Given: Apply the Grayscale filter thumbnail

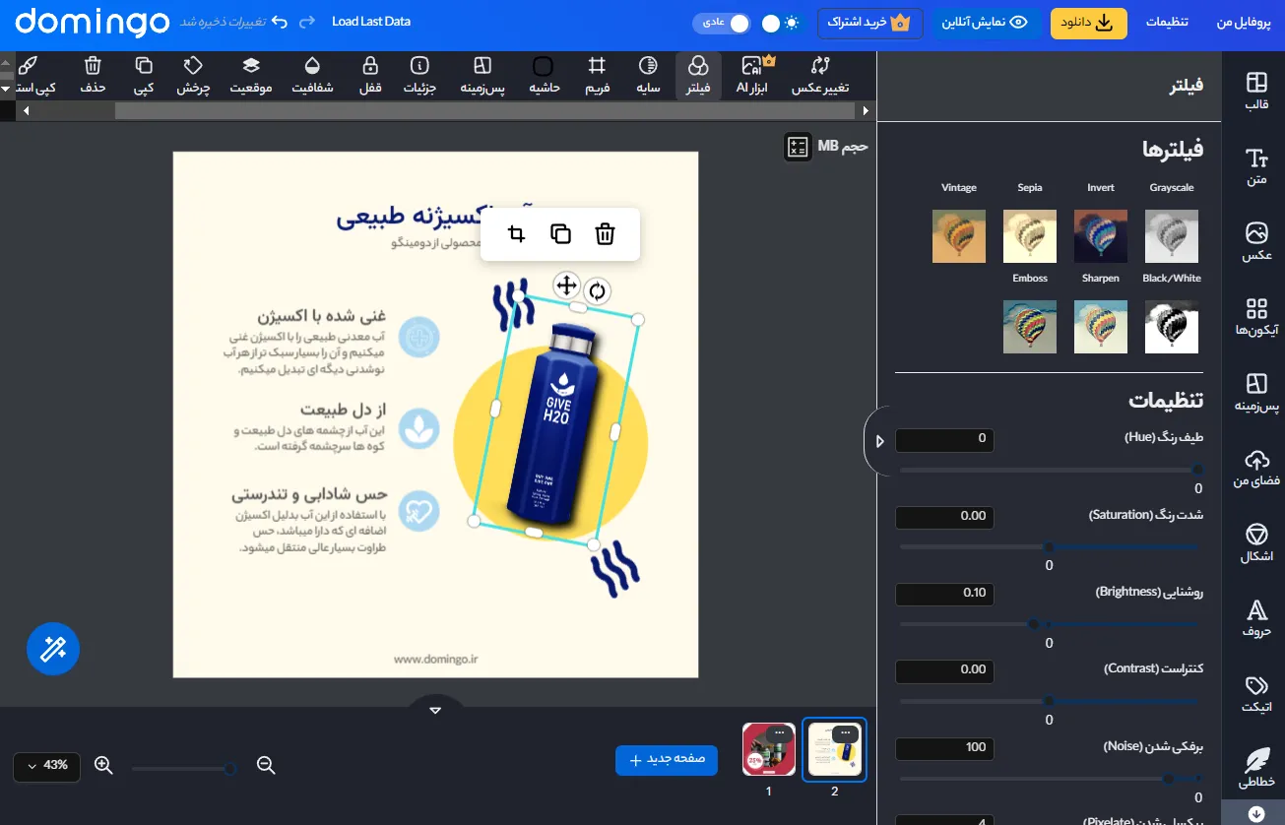Looking at the screenshot, I should click(1172, 235).
